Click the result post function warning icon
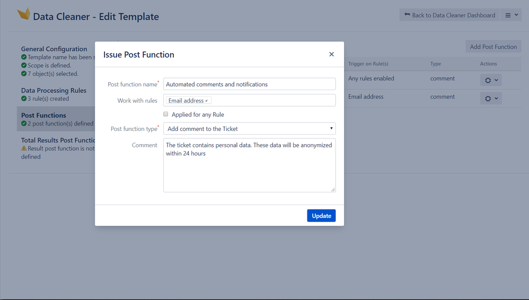Screen dimensions: 529x300 coord(24,148)
